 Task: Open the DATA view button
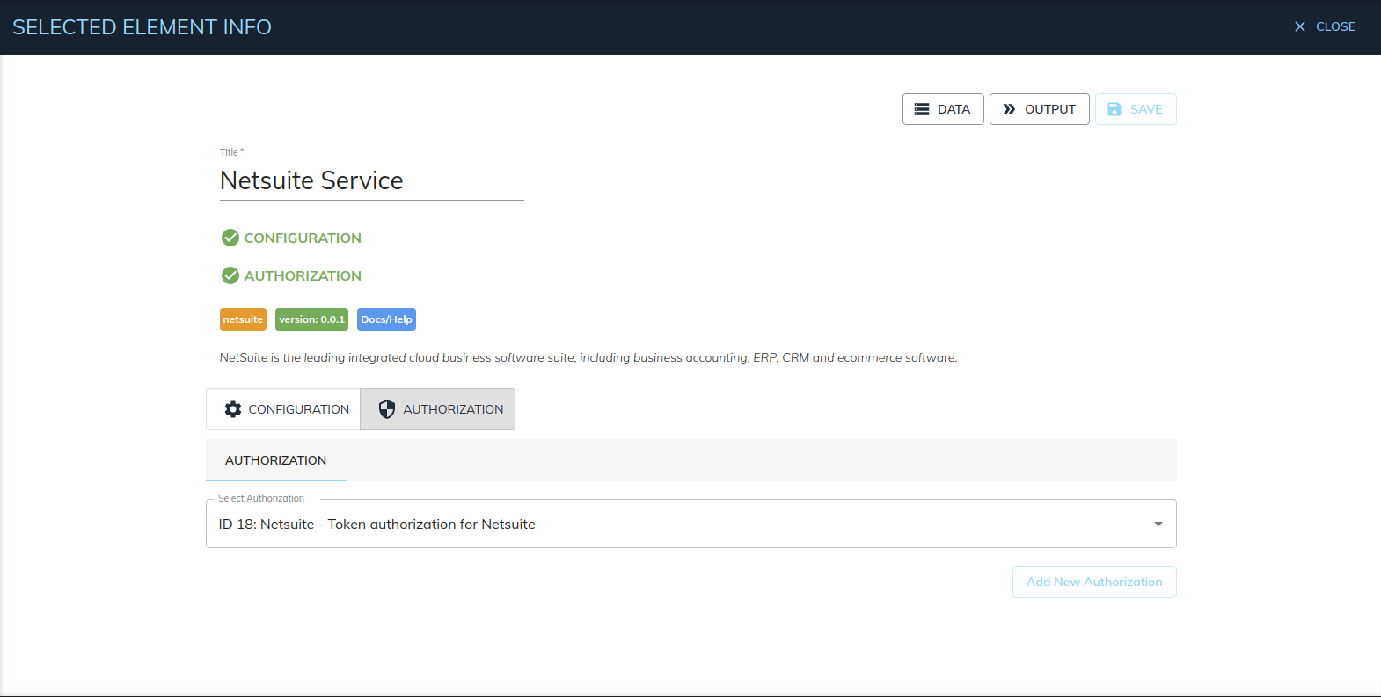tap(943, 109)
